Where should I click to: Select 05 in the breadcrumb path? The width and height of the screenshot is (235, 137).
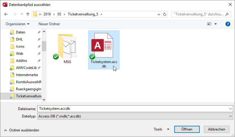(x=59, y=14)
